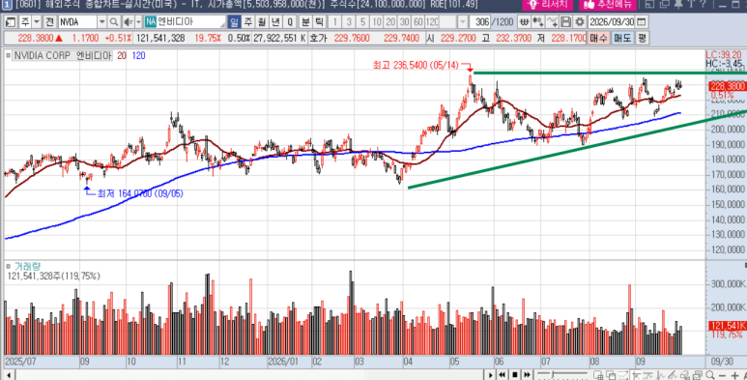Select the 틱 tick period button
747x380 pixels.
[319, 22]
